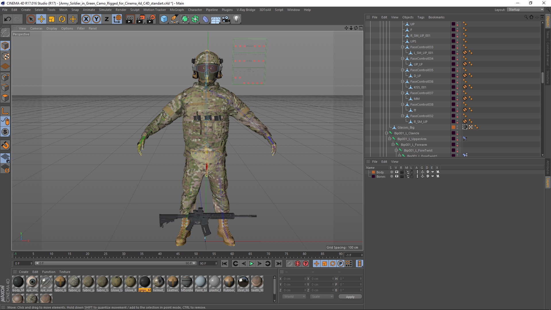551x310 pixels.
Task: Open the Scale mode dropdown
Action: (322, 297)
